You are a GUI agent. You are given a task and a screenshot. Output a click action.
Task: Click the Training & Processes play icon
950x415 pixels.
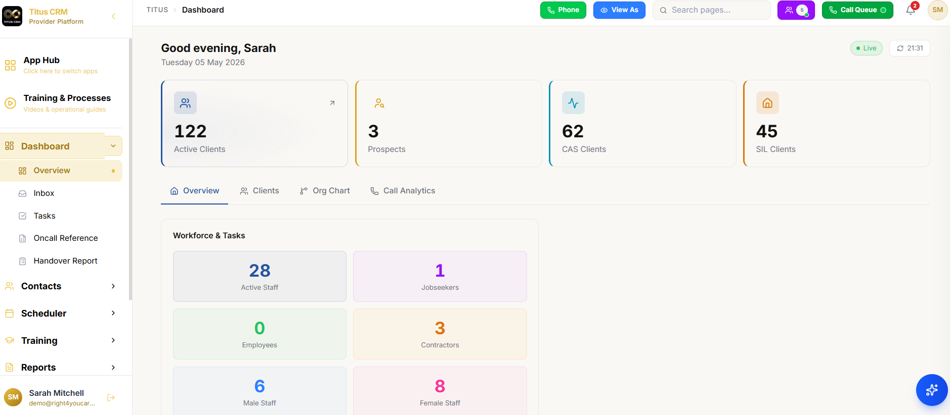10,103
